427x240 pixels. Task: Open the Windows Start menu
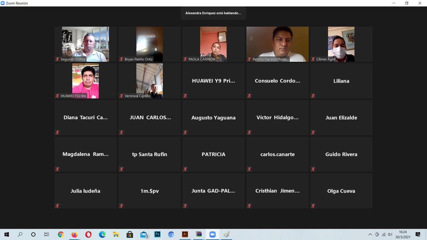6,234
